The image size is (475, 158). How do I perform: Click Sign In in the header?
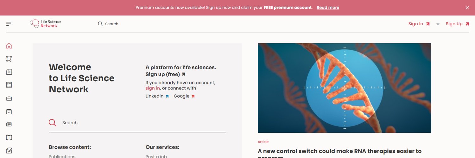coord(419,24)
